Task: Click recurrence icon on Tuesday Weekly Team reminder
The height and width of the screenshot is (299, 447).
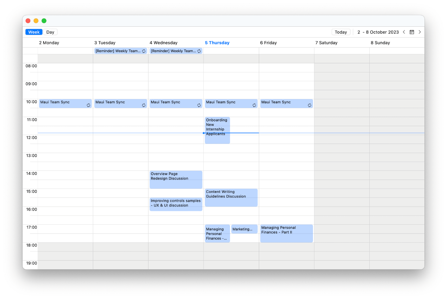Action: [x=144, y=51]
